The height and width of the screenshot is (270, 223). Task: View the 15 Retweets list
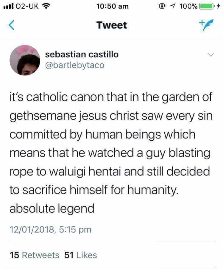pyautogui.click(x=34, y=255)
